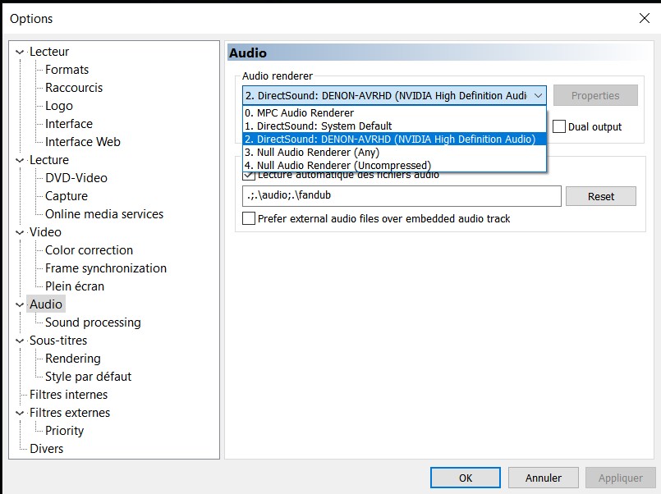This screenshot has height=494, width=661.
Task: Select the Audio tree item
Action: (45, 304)
